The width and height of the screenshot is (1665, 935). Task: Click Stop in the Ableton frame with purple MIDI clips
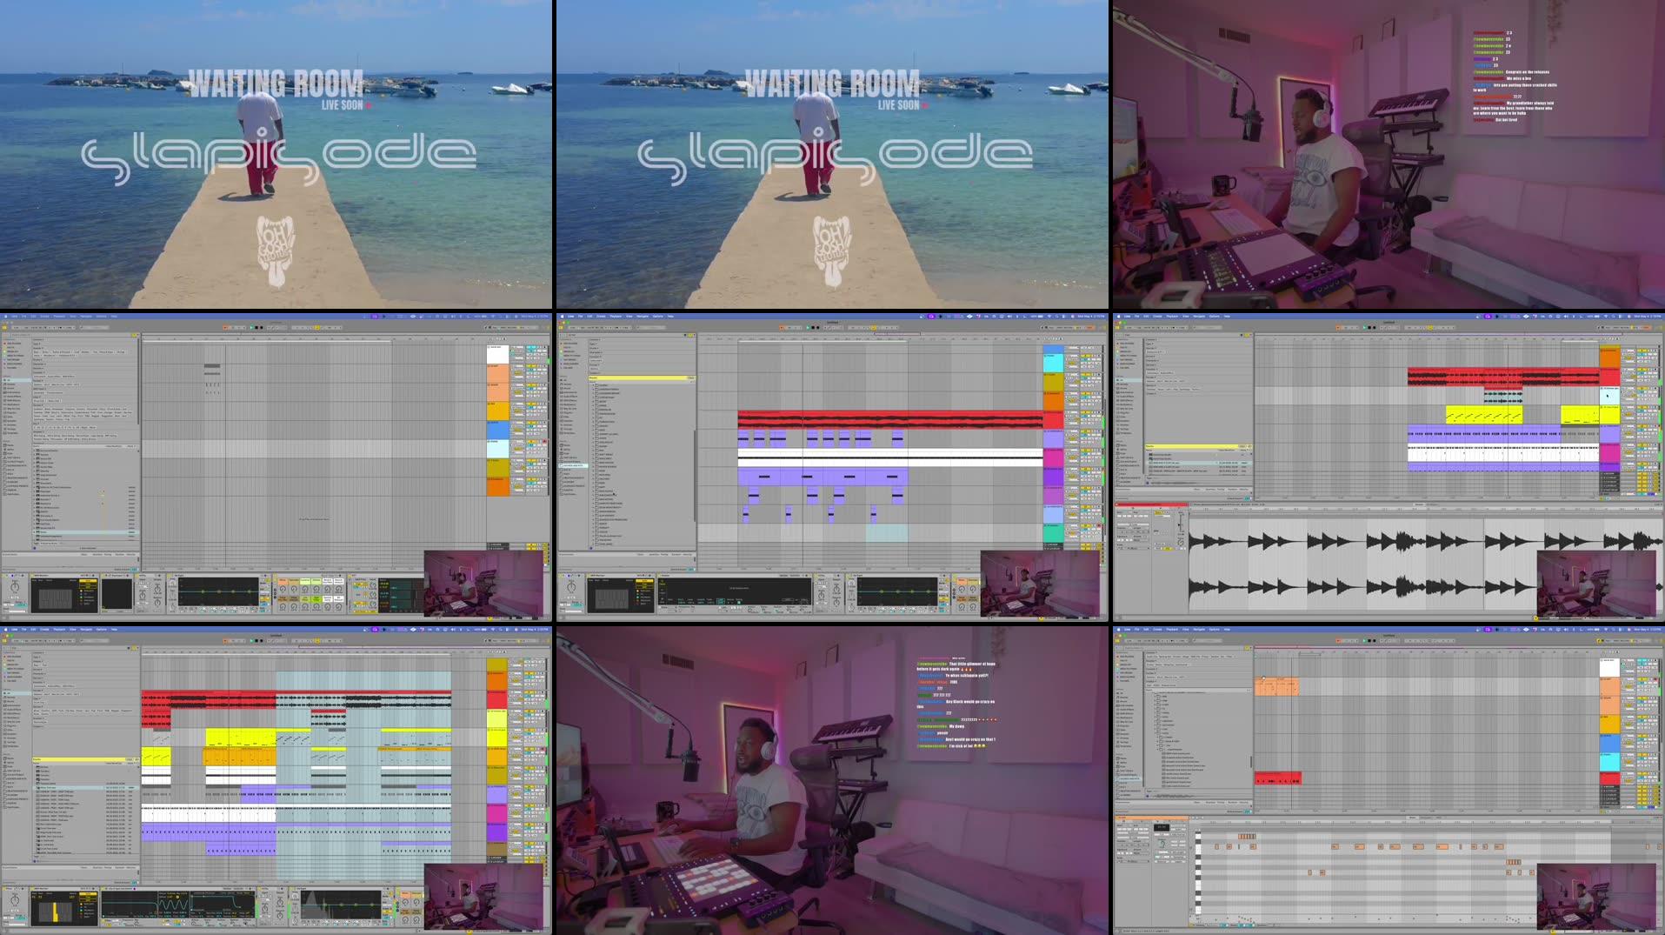pos(814,328)
